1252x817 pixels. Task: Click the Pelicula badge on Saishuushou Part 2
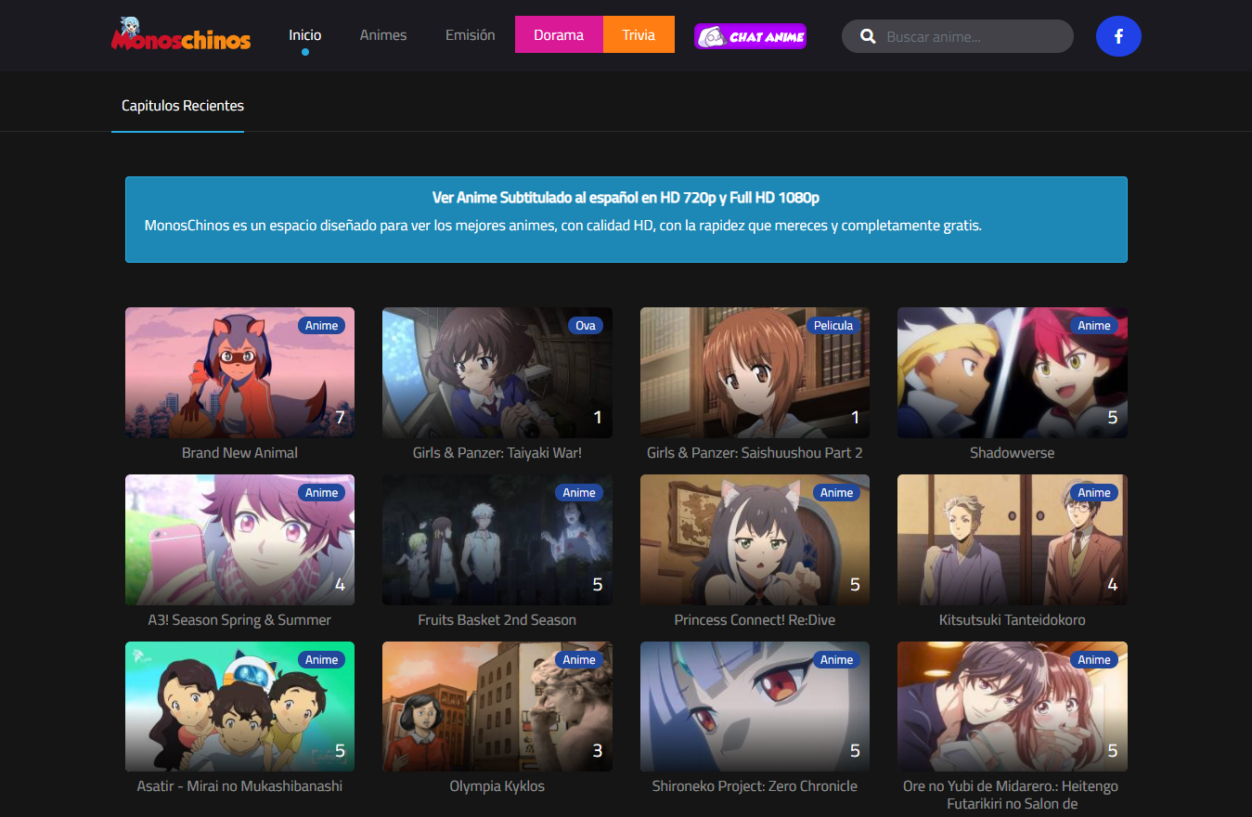tap(833, 326)
